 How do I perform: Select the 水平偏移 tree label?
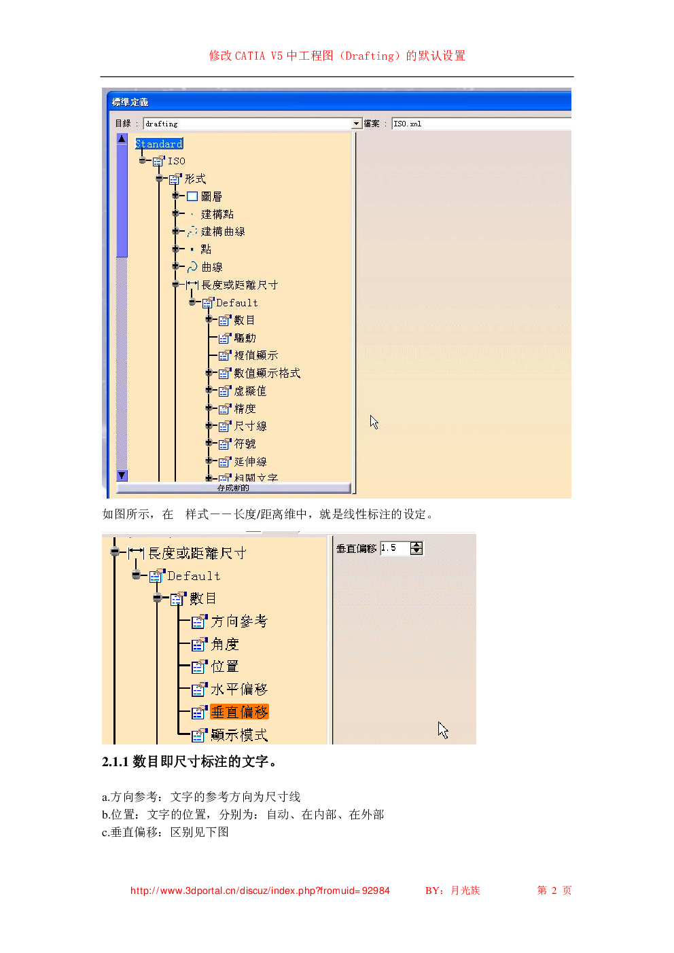click(x=239, y=689)
